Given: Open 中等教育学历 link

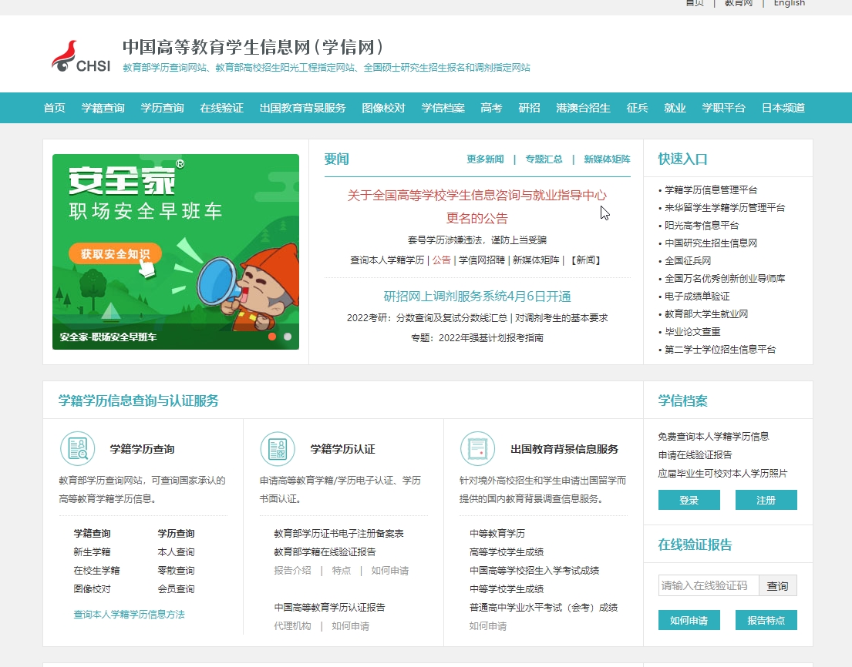Looking at the screenshot, I should click(497, 534).
